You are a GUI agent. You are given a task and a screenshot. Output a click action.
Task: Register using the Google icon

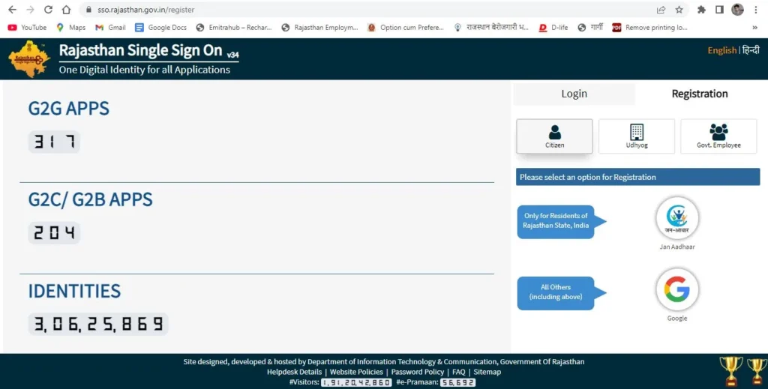677,289
